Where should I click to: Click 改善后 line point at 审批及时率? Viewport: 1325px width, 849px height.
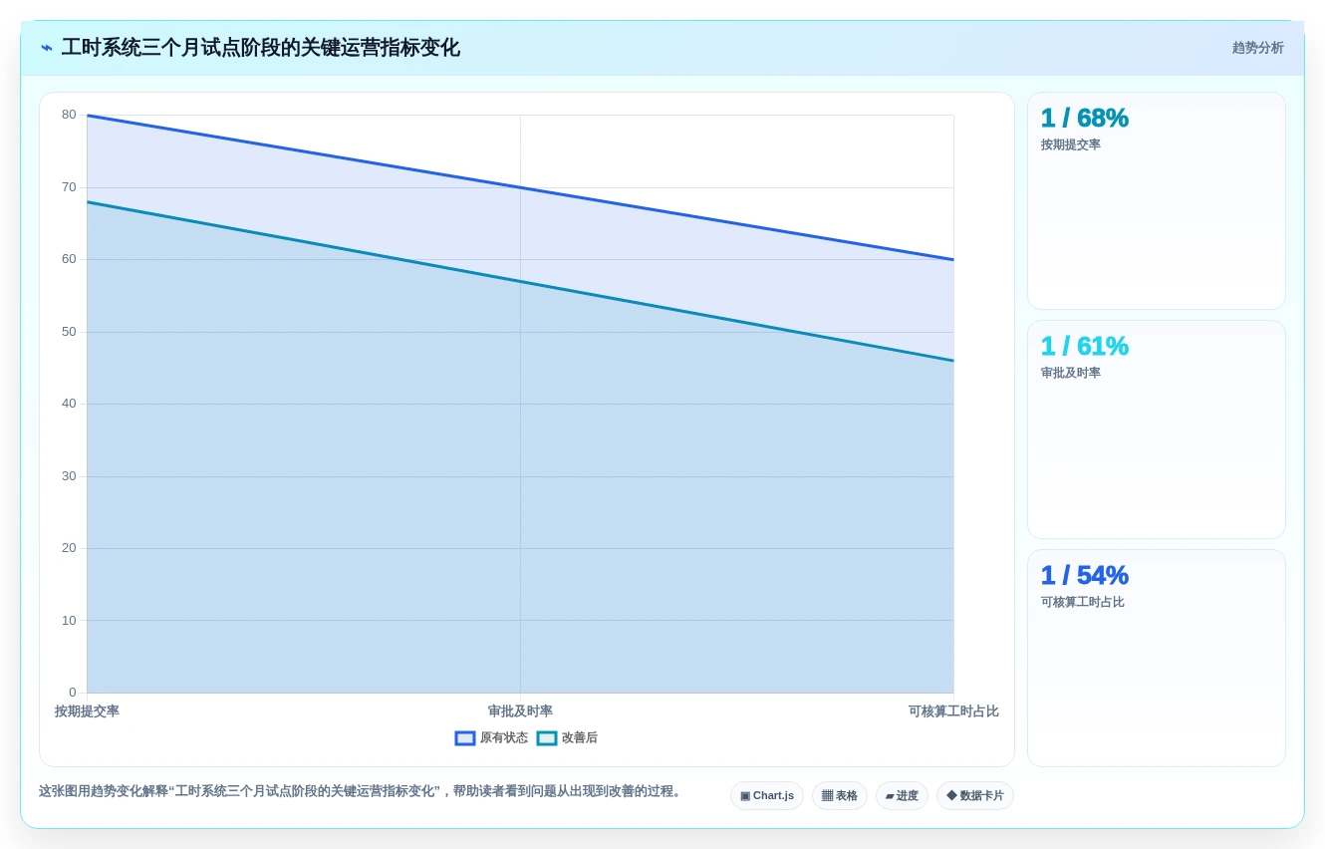point(520,281)
